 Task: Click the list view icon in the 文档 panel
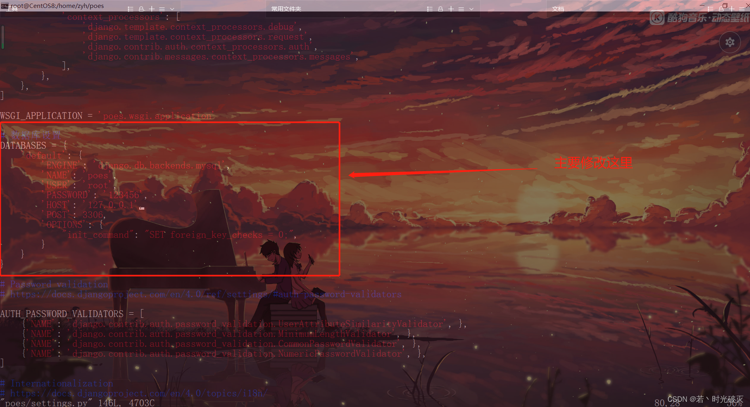click(710, 9)
